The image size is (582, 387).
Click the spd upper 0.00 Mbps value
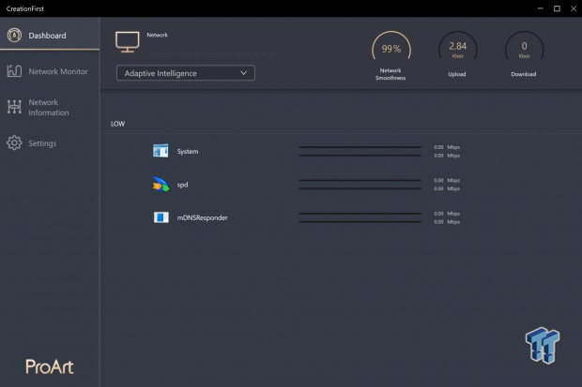[x=447, y=180]
